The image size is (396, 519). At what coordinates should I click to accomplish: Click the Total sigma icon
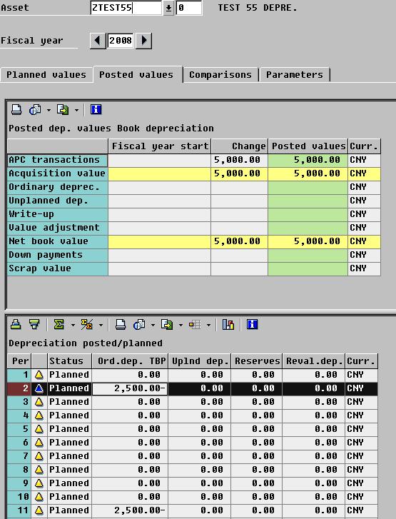pos(59,324)
